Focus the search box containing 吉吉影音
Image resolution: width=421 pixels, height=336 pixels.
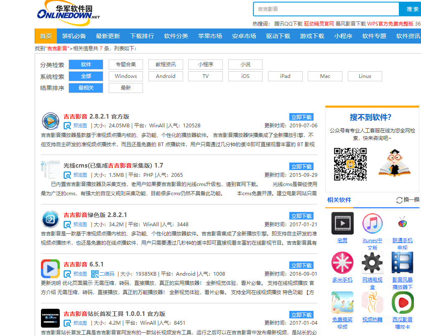coord(326,9)
